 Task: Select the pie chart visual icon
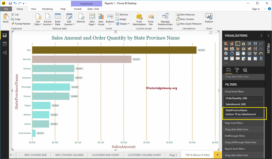(226, 53)
